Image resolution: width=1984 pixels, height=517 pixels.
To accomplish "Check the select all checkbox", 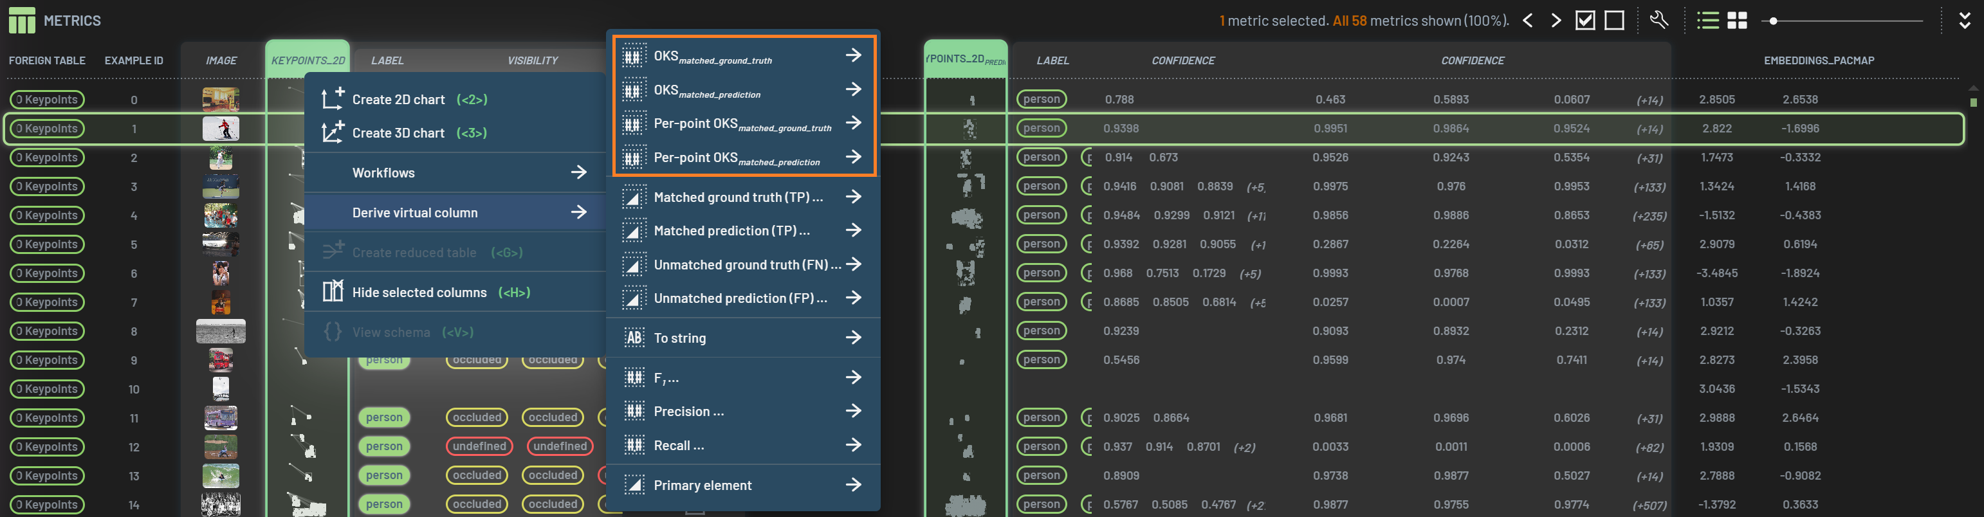I will 1585,21.
